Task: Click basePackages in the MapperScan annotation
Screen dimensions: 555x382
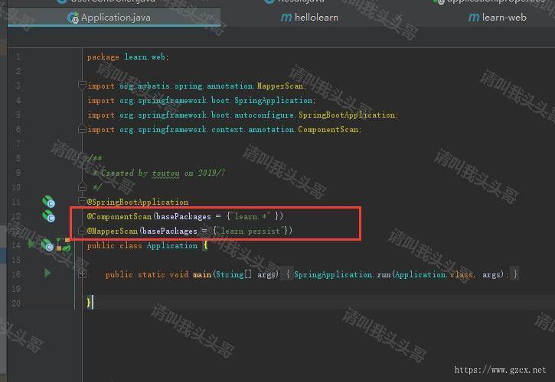Action: coord(170,231)
